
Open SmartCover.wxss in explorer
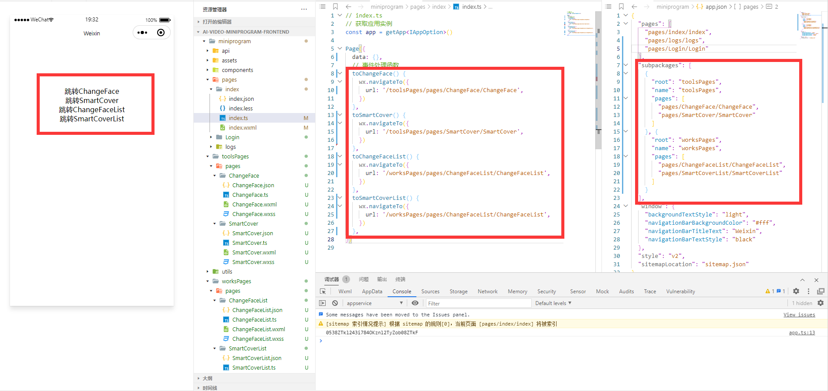coord(253,262)
